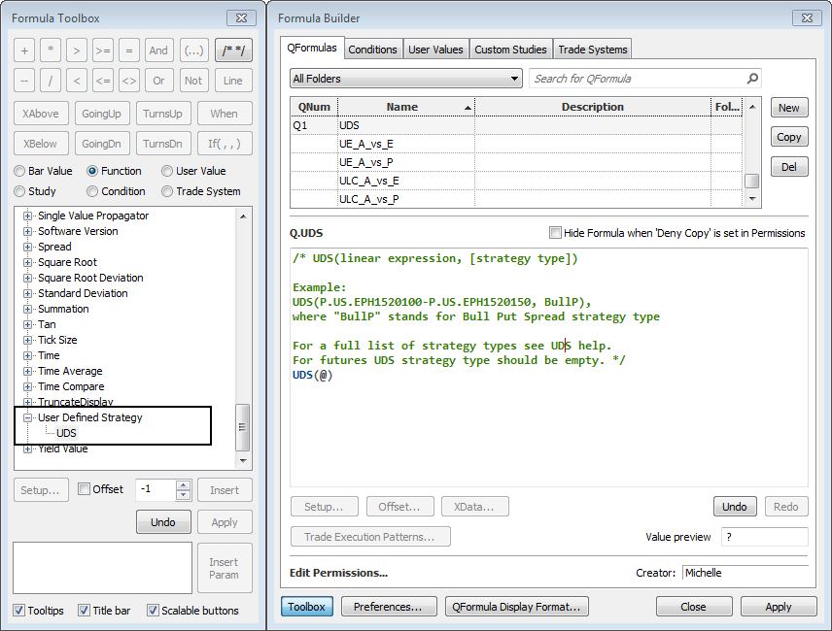Click the search magnifier icon

coord(752,79)
